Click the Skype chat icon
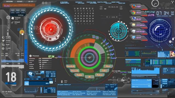This screenshot has height=98, width=175. click(x=3, y=45)
